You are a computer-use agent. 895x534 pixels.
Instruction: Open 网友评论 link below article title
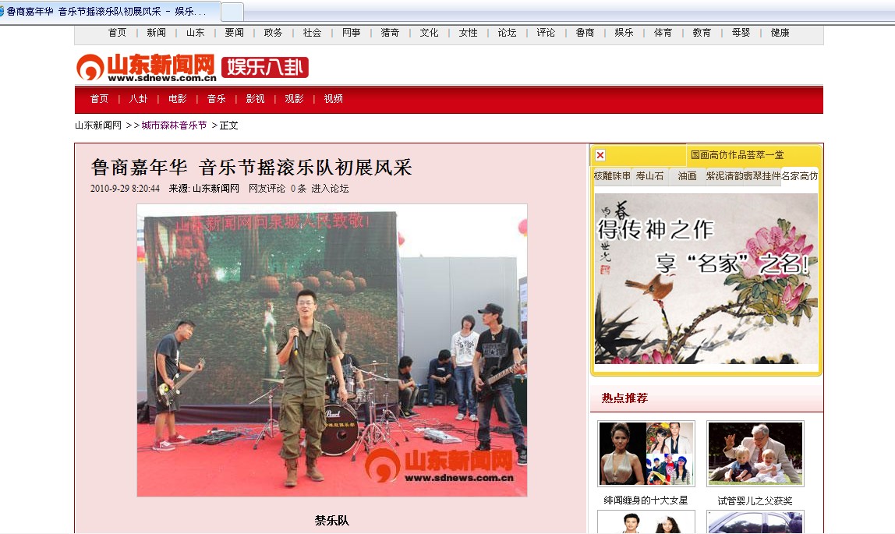pyautogui.click(x=267, y=189)
